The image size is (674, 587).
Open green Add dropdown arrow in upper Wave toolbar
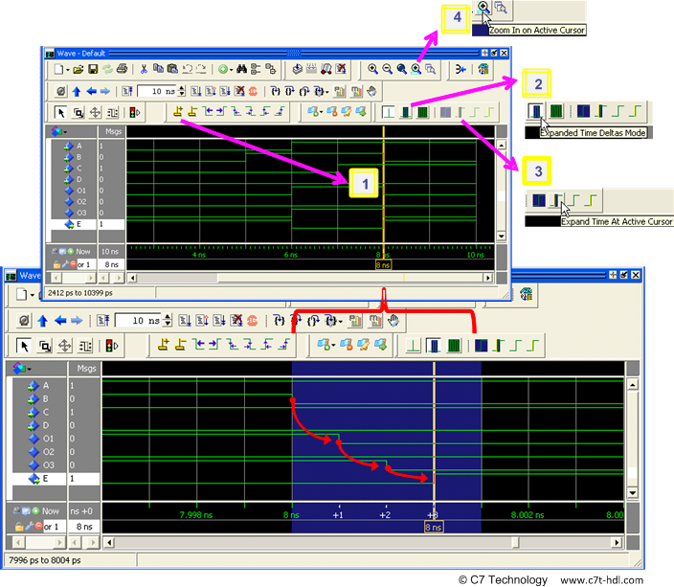[231, 70]
